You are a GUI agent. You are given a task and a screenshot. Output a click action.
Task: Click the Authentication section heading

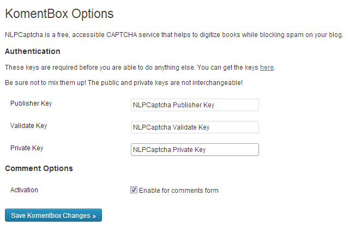point(33,51)
